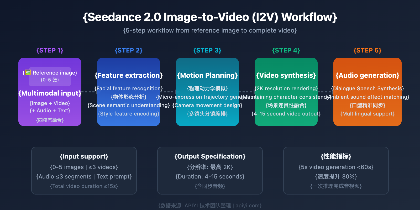Image resolution: width=420 pixels, height=210 pixels.
Task: Click the 四模态融合 caption
Action: (50, 120)
